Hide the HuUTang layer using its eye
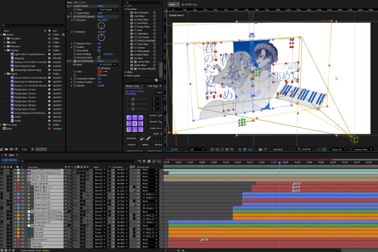 coord(2,243)
